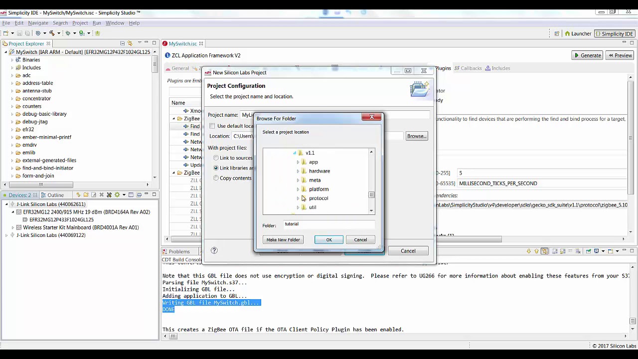Click the scroll lock icon in console toolbar
This screenshot has height=359, width=638.
[x=562, y=251]
